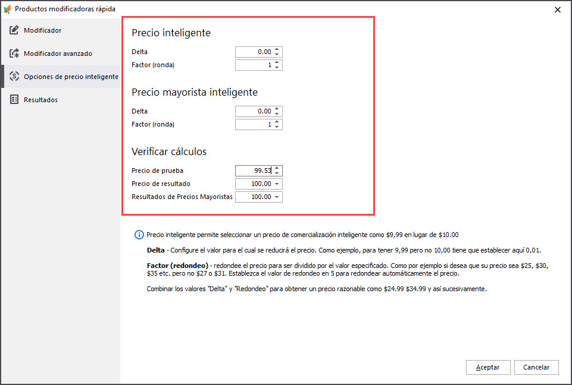Decrease Factor (ronda) under Precio inteligente
This screenshot has width=572, height=385.
coord(277,67)
